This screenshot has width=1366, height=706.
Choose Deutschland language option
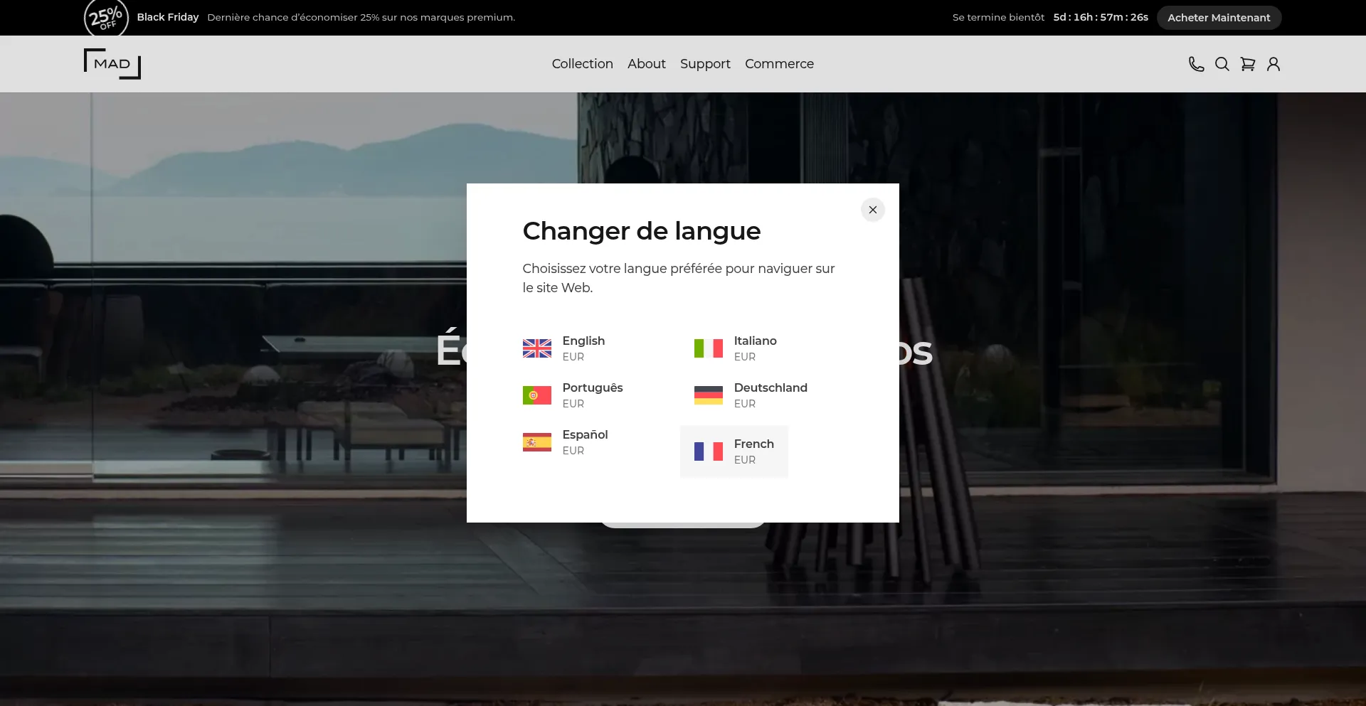click(x=770, y=395)
